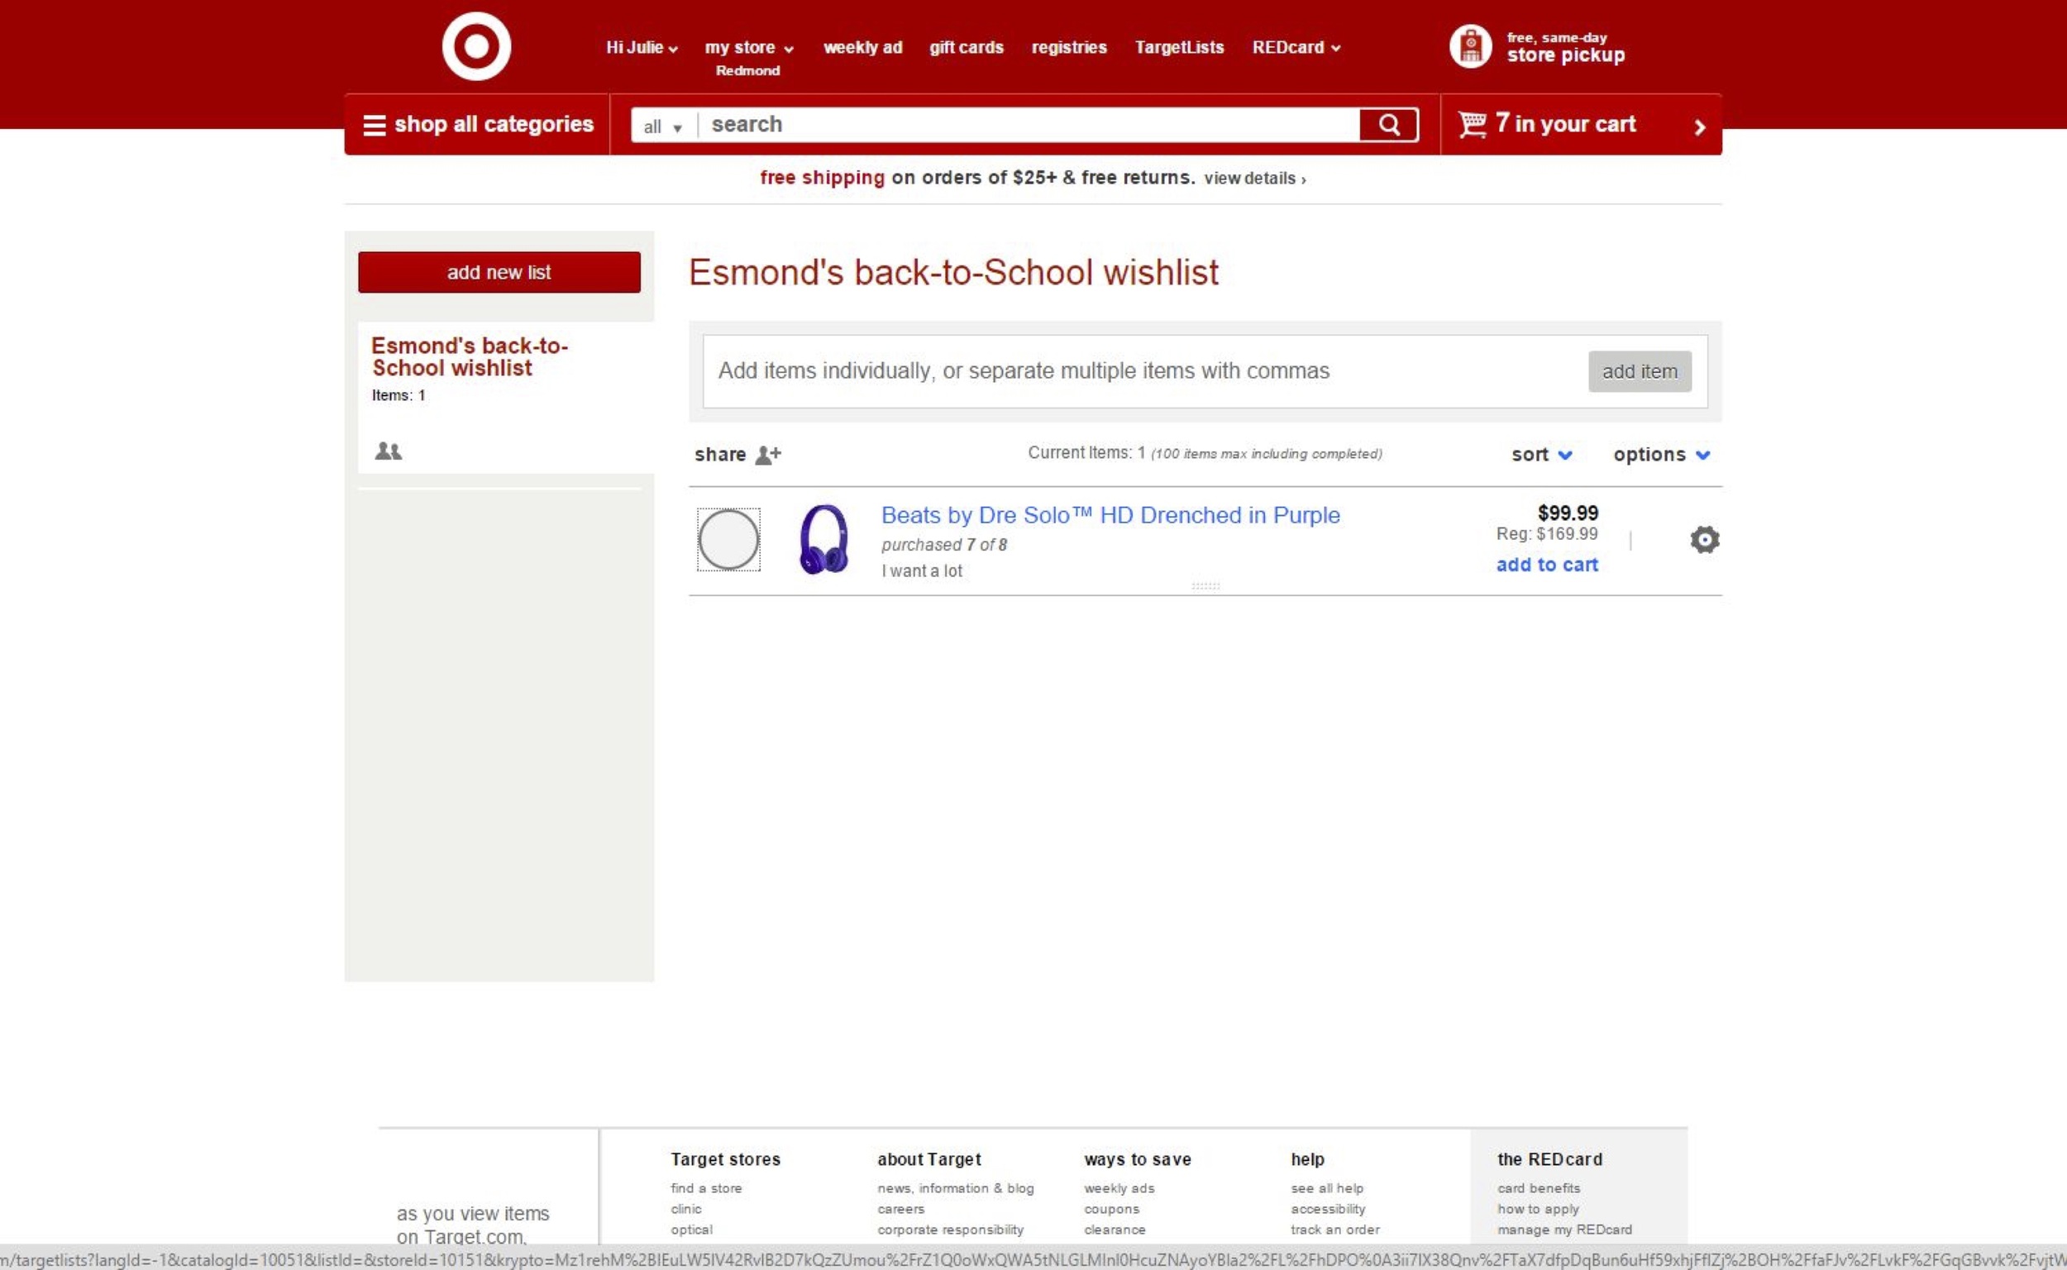Image resolution: width=2067 pixels, height=1270 pixels.
Task: Click accessibility footer link
Action: coord(1328,1209)
